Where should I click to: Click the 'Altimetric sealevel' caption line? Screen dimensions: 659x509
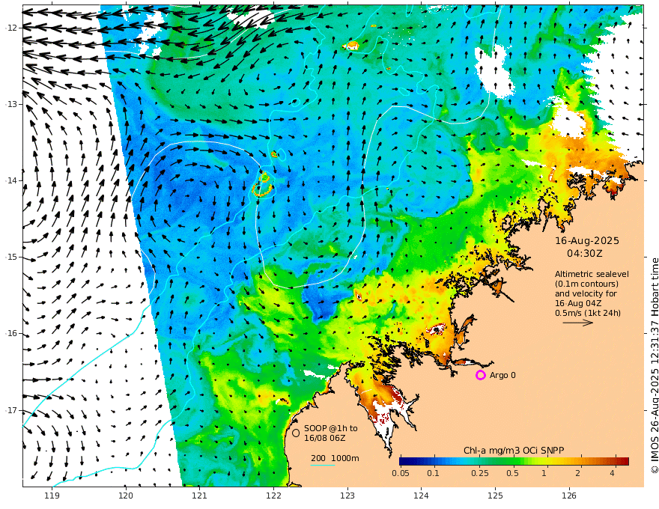[592, 274]
